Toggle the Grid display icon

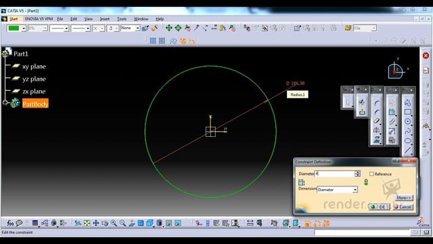[153, 41]
